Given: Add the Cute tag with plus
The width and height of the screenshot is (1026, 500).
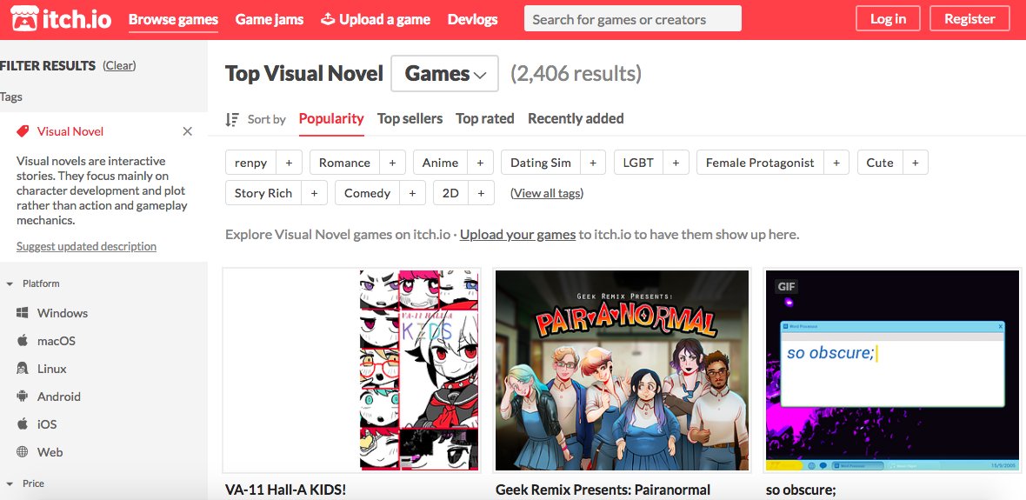Looking at the screenshot, I should (x=916, y=163).
